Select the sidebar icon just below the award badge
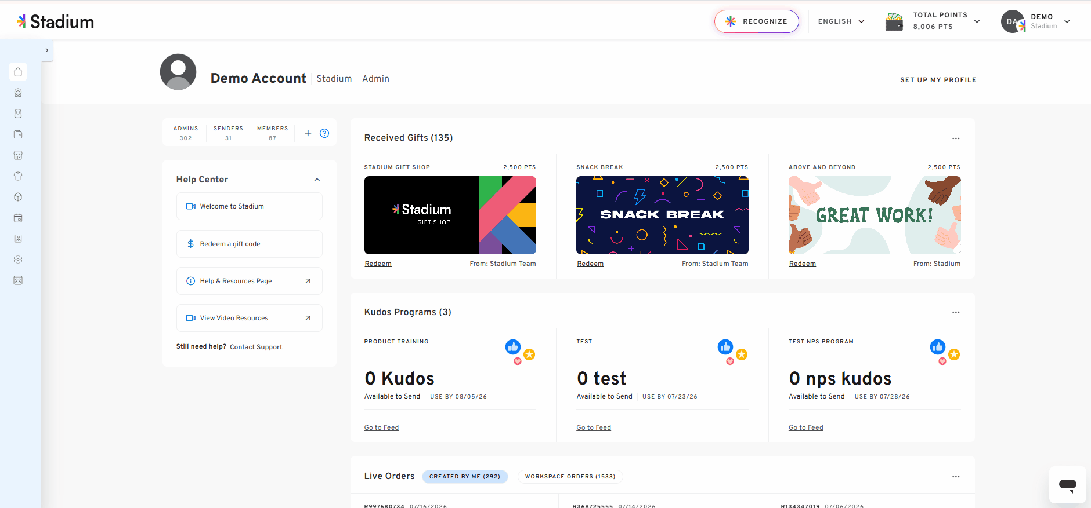Screen dimensions: 1091x508 [18, 114]
